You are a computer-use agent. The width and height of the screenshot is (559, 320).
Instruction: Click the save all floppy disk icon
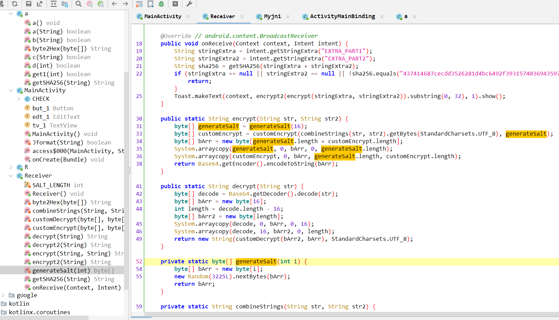29,4
